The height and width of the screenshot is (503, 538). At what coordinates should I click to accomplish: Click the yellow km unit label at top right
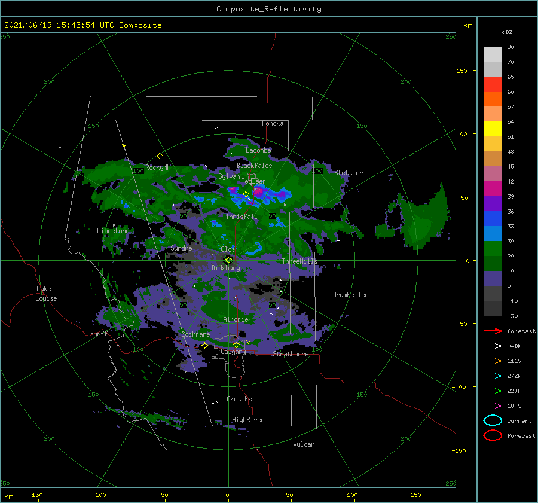pos(467,25)
